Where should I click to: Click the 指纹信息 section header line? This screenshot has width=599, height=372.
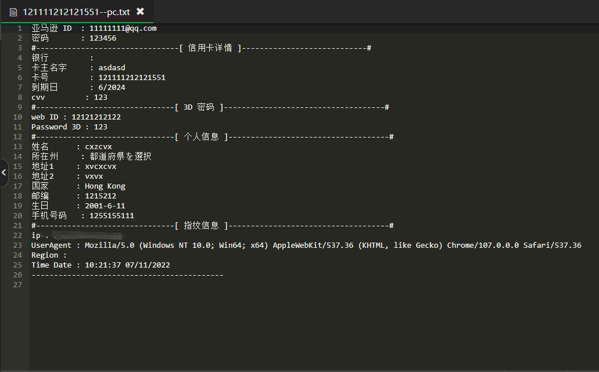[x=201, y=226]
